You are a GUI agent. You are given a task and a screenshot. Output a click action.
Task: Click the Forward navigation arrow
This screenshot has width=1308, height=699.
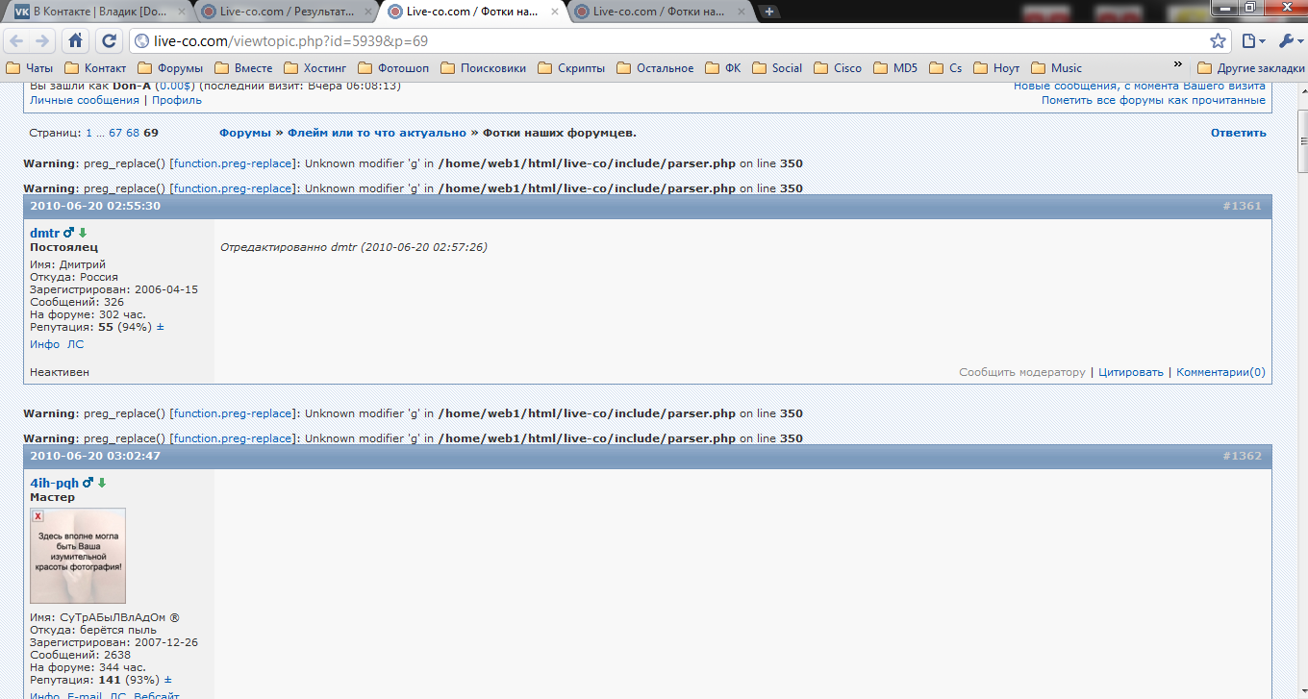[42, 40]
